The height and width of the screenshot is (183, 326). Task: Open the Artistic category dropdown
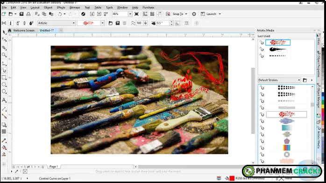pos(74,23)
